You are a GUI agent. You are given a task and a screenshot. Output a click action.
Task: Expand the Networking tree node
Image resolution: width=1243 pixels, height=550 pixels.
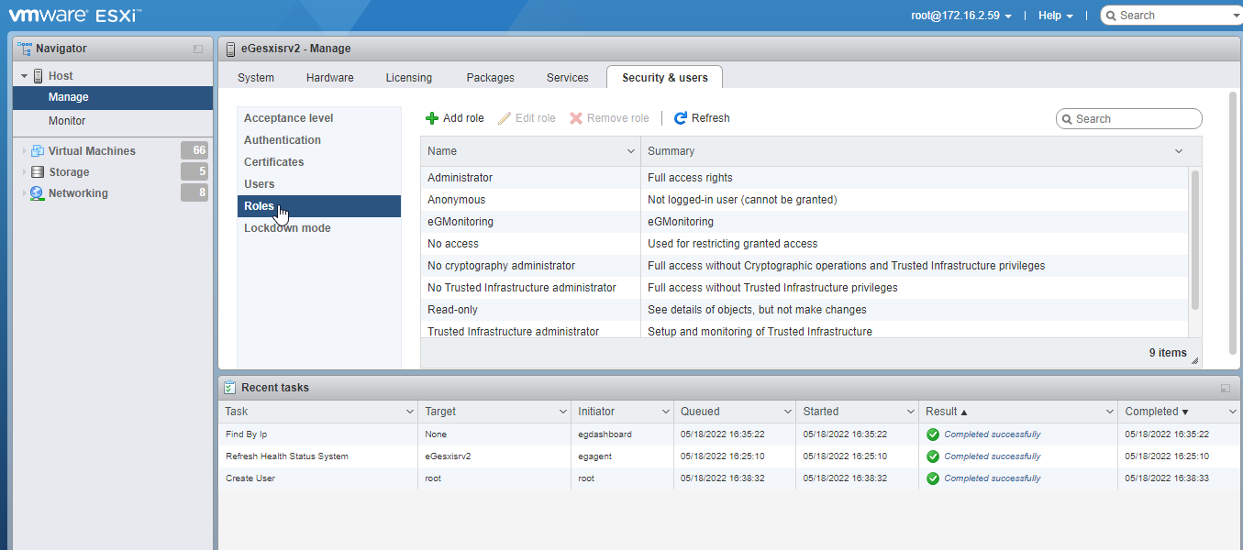coord(25,193)
